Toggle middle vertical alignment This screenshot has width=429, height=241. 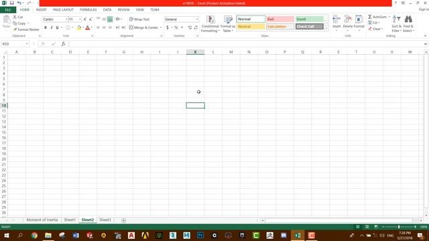click(104, 19)
